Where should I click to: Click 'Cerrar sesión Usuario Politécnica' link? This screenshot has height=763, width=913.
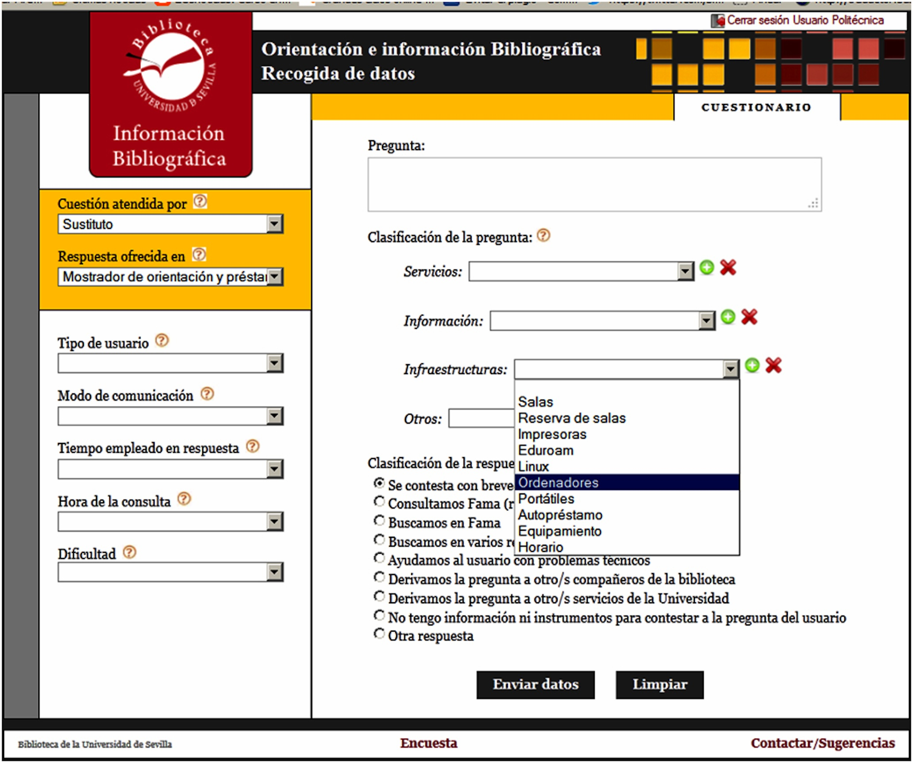[805, 20]
